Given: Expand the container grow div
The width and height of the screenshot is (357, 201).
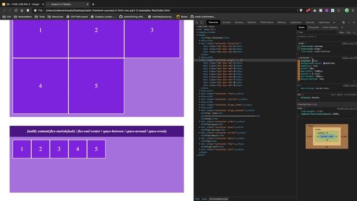Looking at the screenshot, I should pyautogui.click(x=200, y=127).
